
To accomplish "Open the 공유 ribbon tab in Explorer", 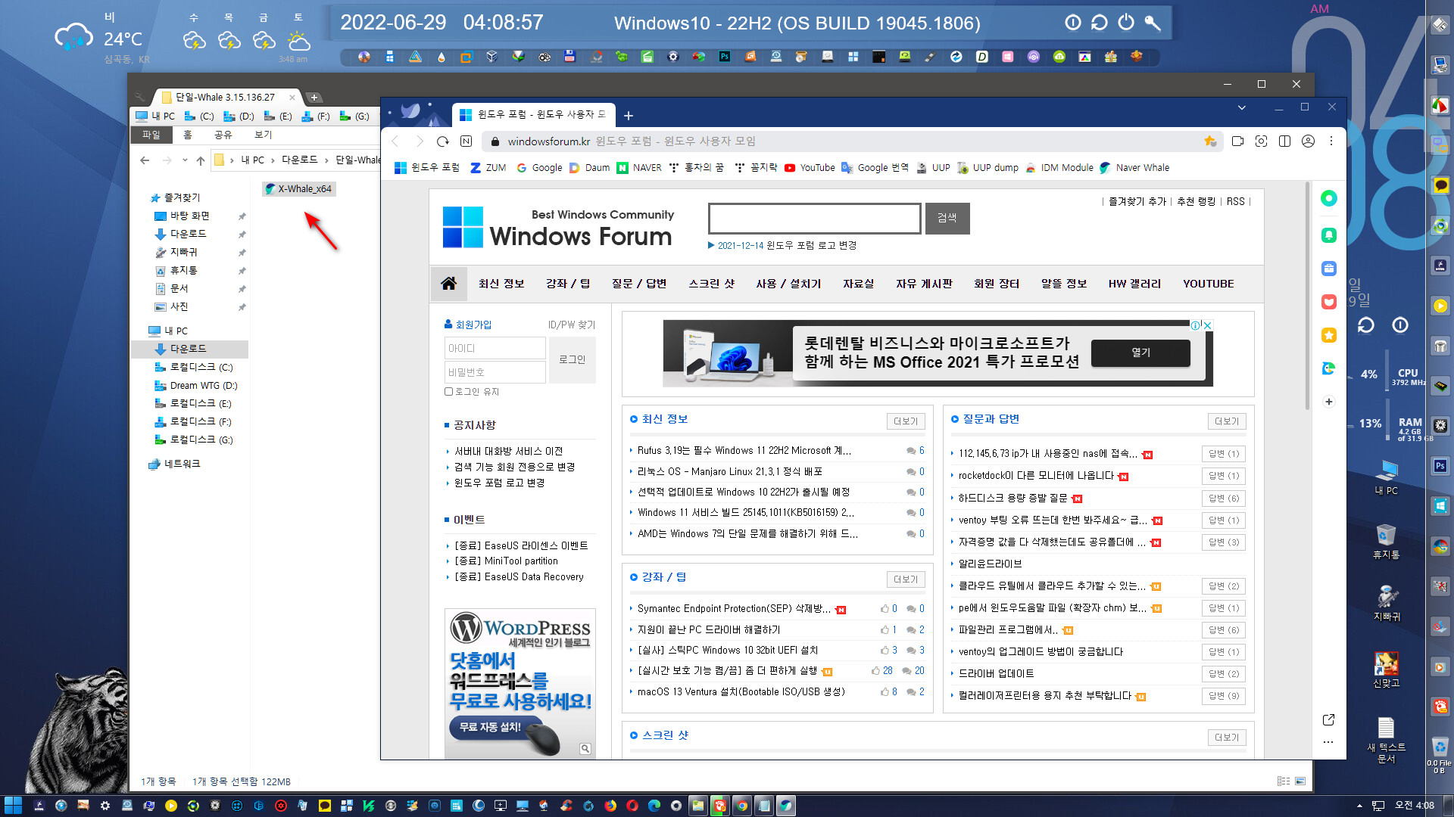I will (223, 135).
